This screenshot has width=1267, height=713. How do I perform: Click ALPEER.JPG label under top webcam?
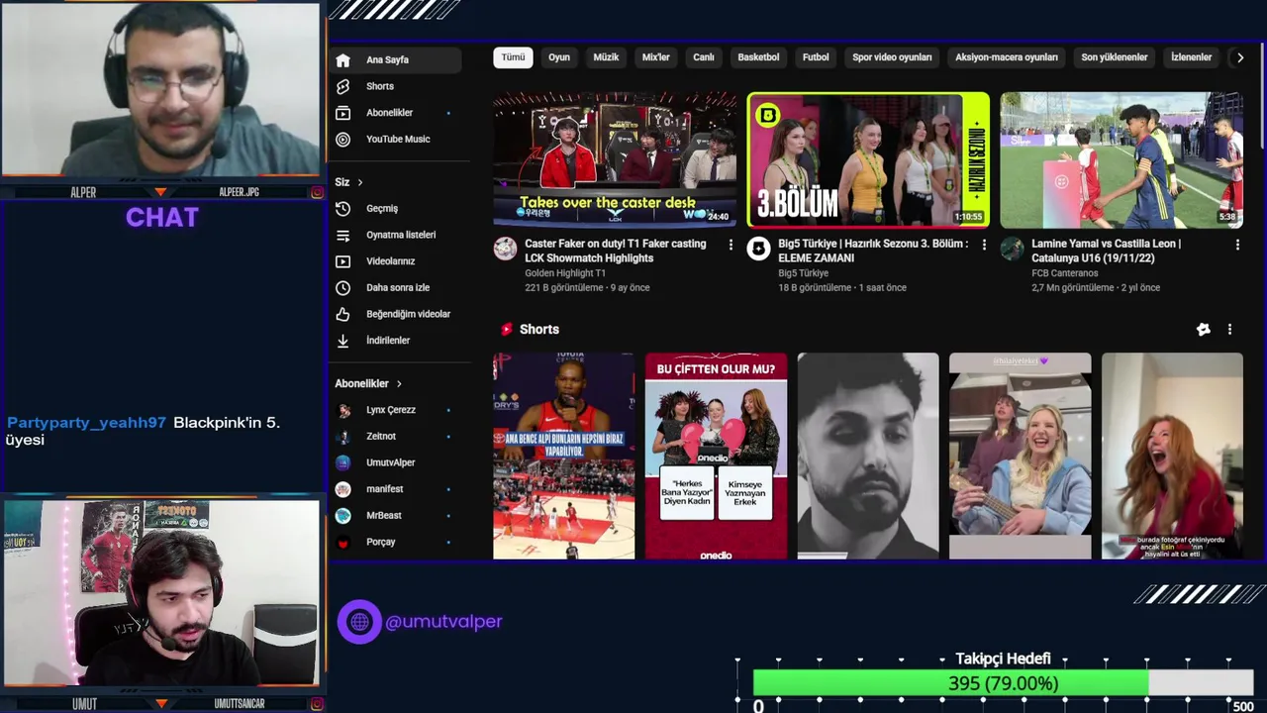[240, 192]
